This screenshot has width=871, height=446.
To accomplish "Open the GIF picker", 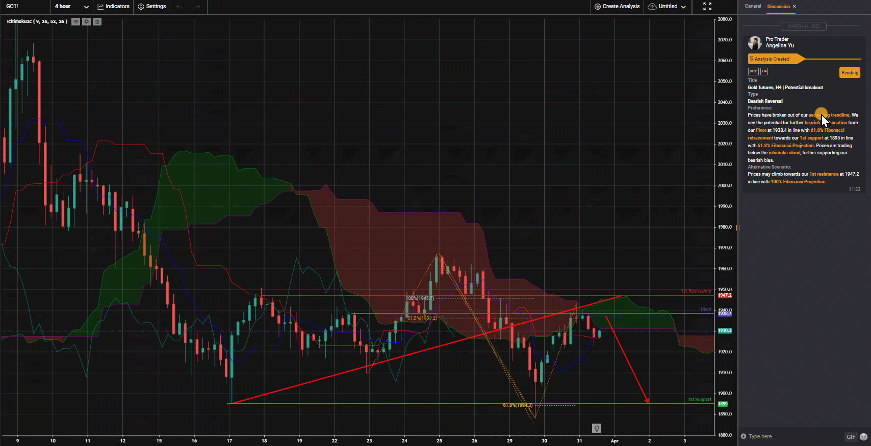I will [x=851, y=437].
